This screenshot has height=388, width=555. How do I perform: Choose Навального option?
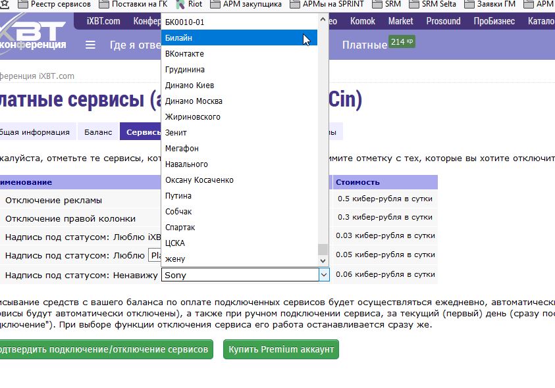point(239,164)
